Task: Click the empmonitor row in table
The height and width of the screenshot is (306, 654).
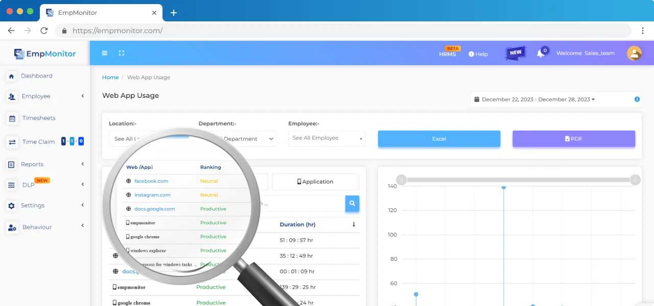Action: (234, 288)
